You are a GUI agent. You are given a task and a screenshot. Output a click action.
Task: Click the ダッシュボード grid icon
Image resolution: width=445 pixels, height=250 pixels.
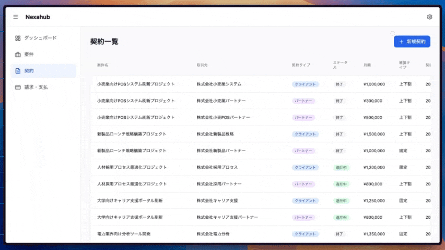coord(18,38)
